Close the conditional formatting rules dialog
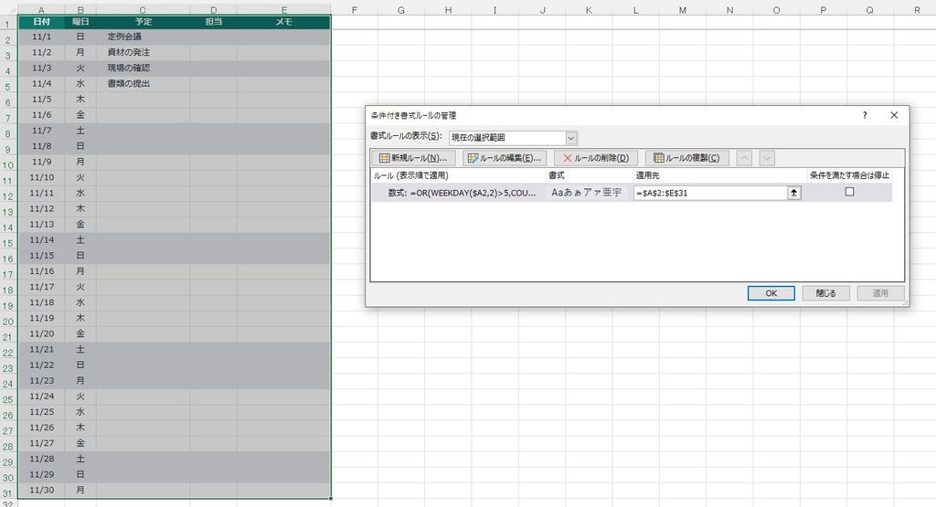This screenshot has height=507, width=936. [x=894, y=115]
